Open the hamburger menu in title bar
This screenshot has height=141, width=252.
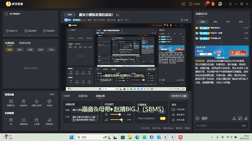pyautogui.click(x=230, y=4)
